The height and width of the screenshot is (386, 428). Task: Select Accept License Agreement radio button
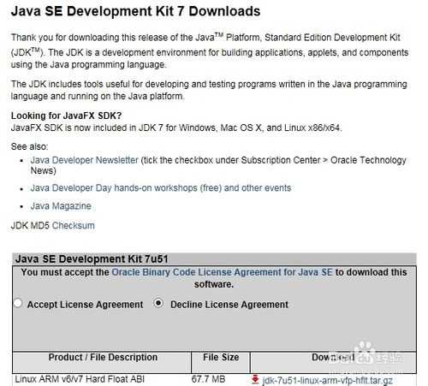tap(18, 303)
